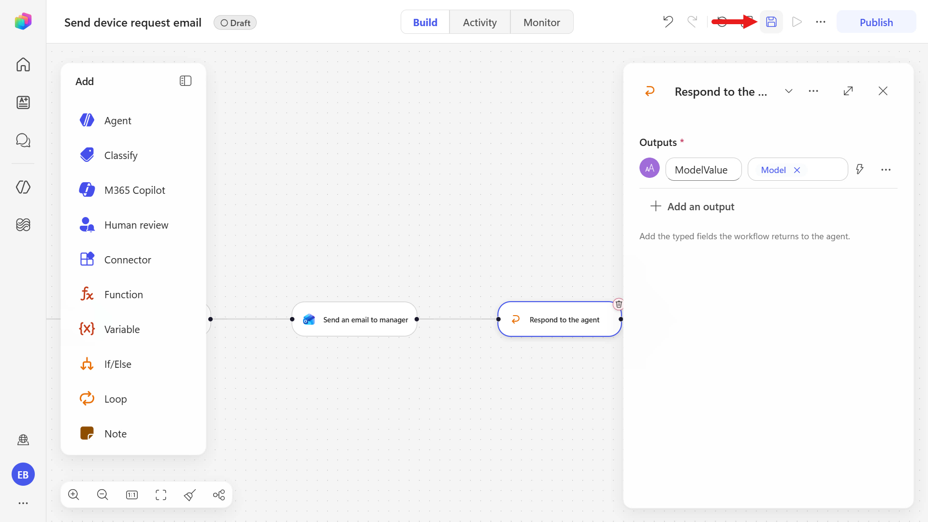Expand the Respond to the agent title dropdown
Image resolution: width=928 pixels, height=522 pixels.
[789, 91]
